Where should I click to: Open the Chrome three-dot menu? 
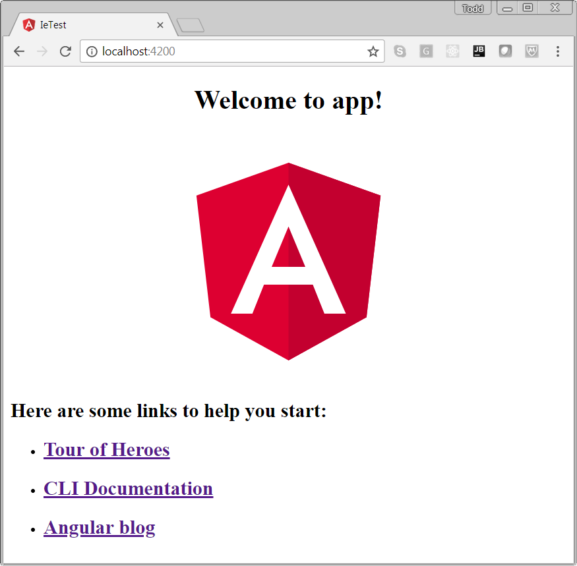(558, 51)
